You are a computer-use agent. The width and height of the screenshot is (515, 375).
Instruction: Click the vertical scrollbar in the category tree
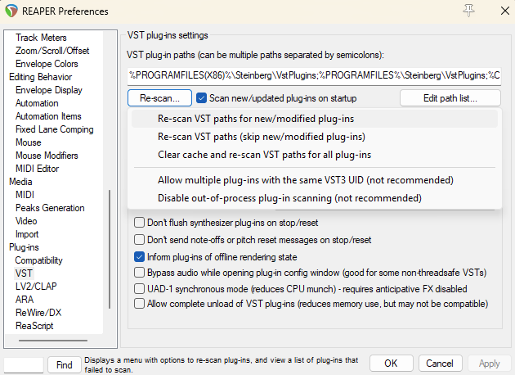[x=110, y=249]
